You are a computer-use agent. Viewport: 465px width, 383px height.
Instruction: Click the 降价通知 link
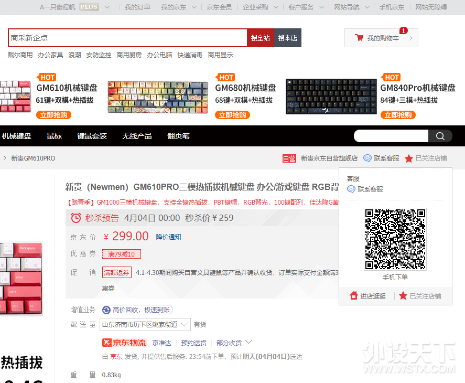pyautogui.click(x=168, y=237)
